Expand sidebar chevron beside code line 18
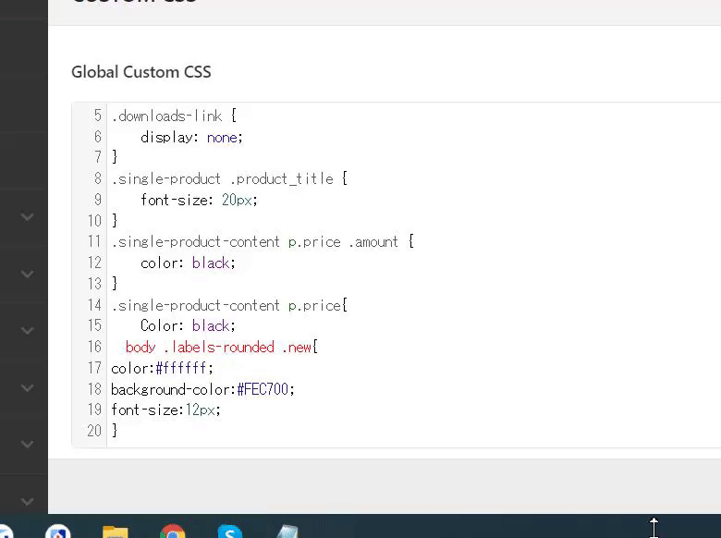721x538 pixels. tap(27, 388)
